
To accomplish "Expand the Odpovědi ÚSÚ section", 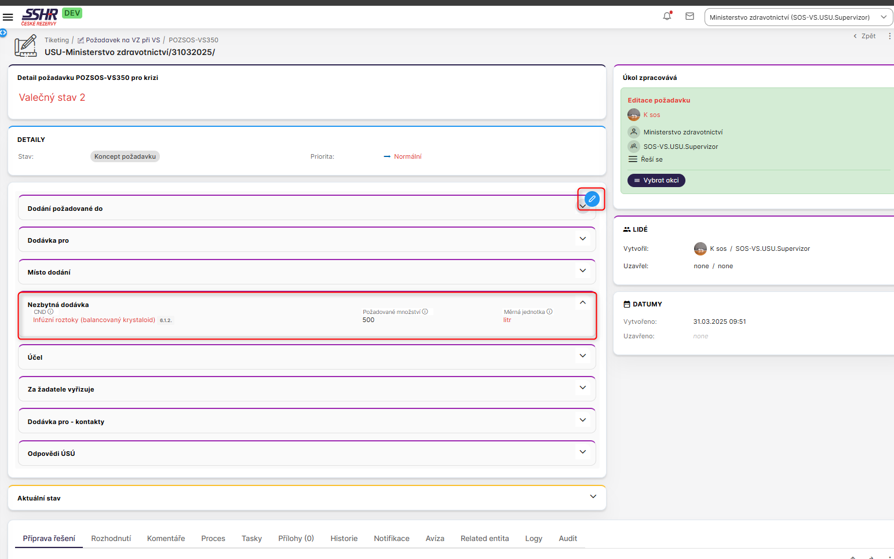I will [582, 452].
